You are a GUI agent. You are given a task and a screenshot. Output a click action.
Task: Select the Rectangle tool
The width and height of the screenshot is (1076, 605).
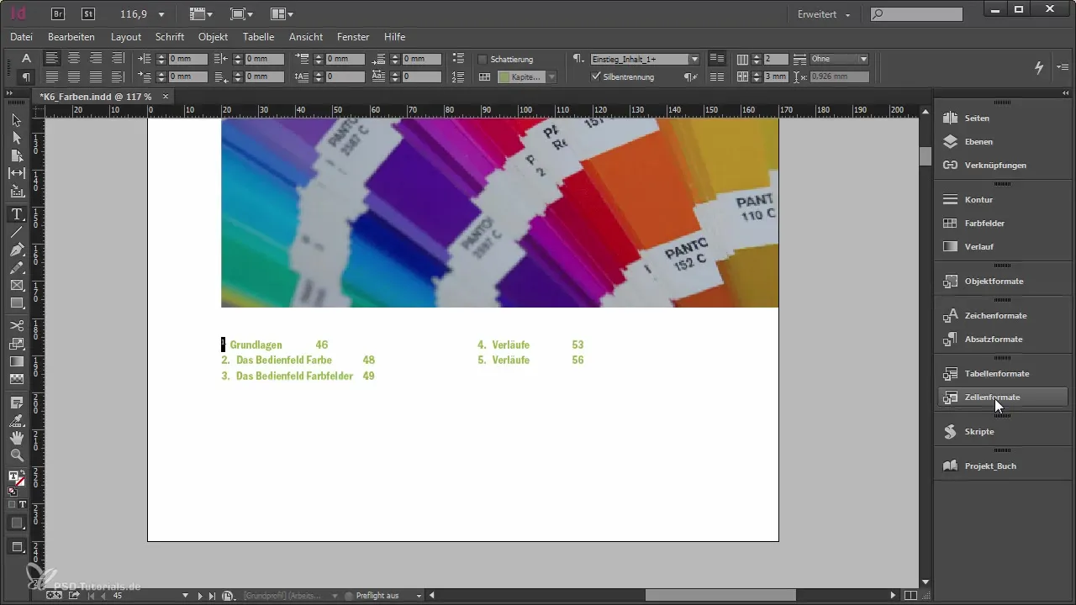pos(16,303)
